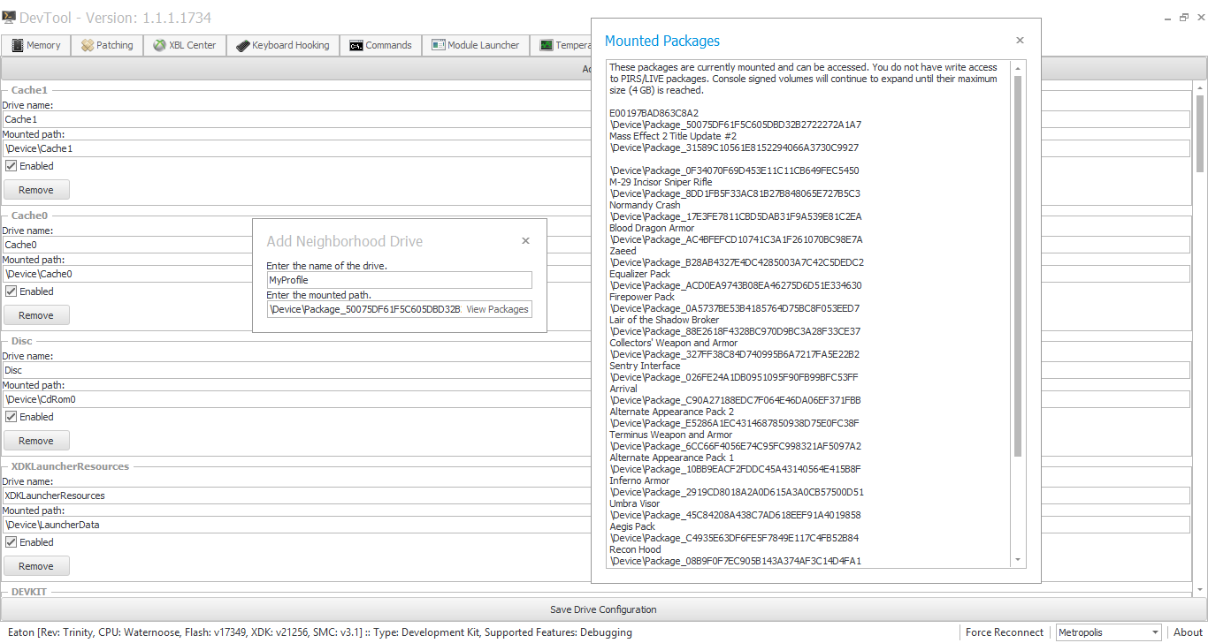Click 'Mass Effect 2 Title Update #2' entry

(673, 136)
